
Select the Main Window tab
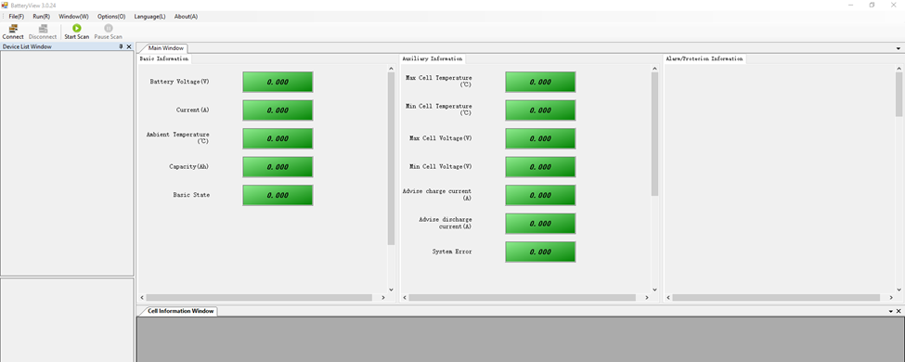point(165,48)
